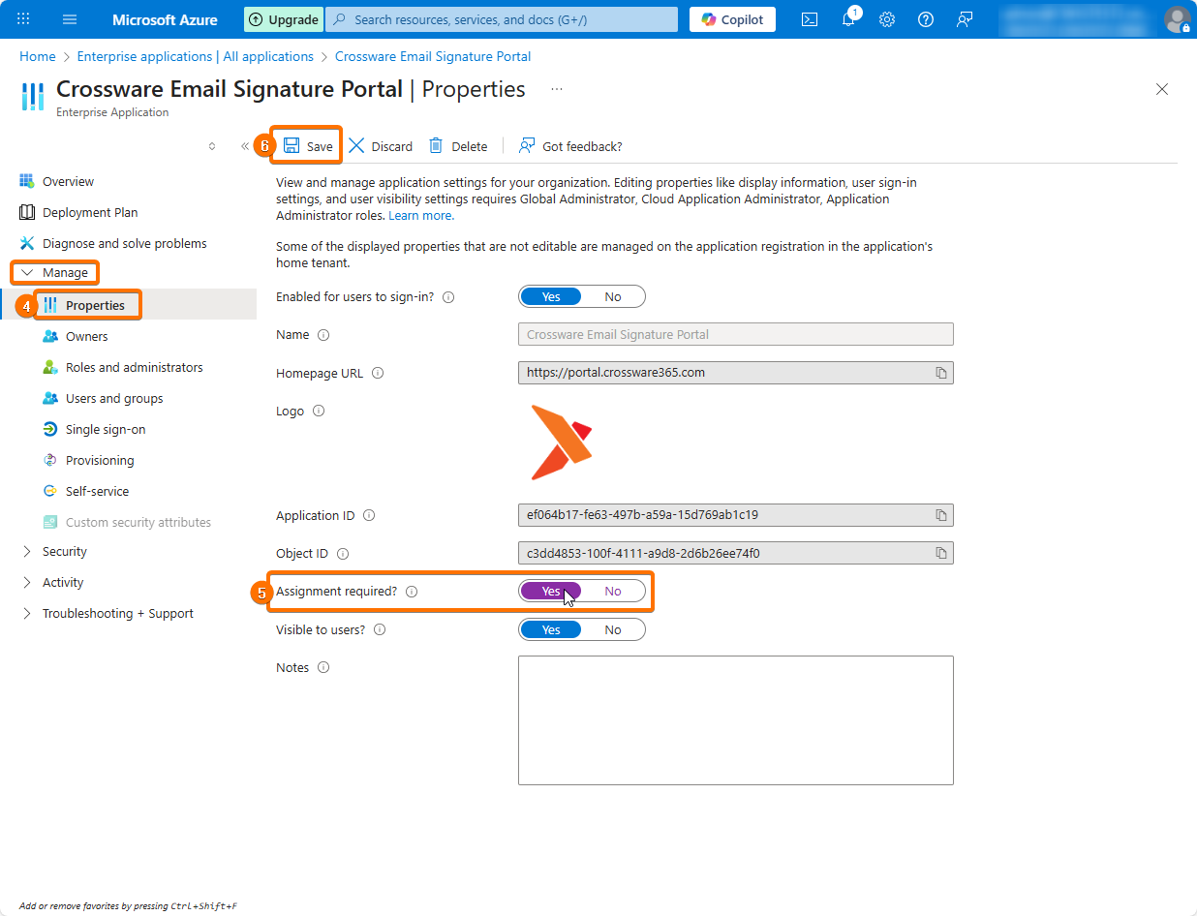This screenshot has height=916, width=1197.
Task: Set Enabled for users to sign-in to No
Action: [613, 297]
